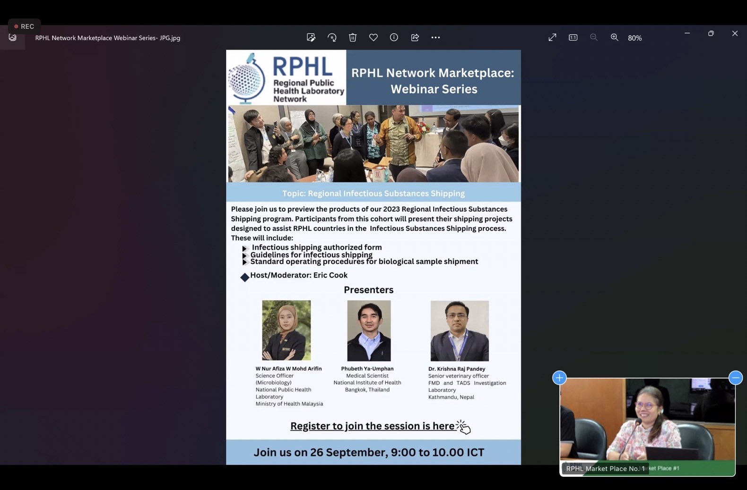
Task: Click the Ministry of Health Malaysia text
Action: tap(289, 404)
